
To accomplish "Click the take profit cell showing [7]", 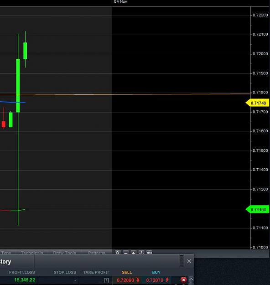I will point(96,280).
